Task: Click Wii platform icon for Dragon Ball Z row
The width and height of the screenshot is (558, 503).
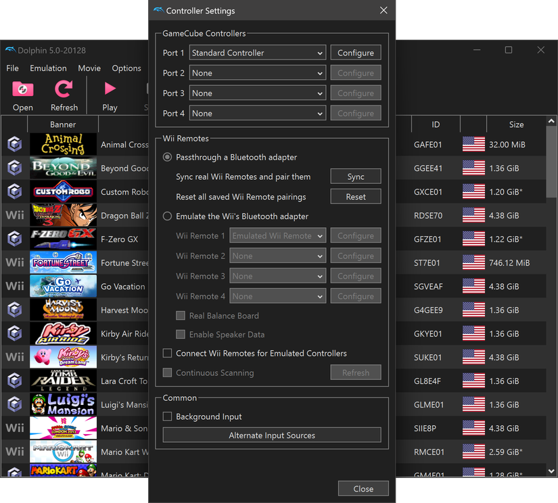Action: [x=15, y=215]
